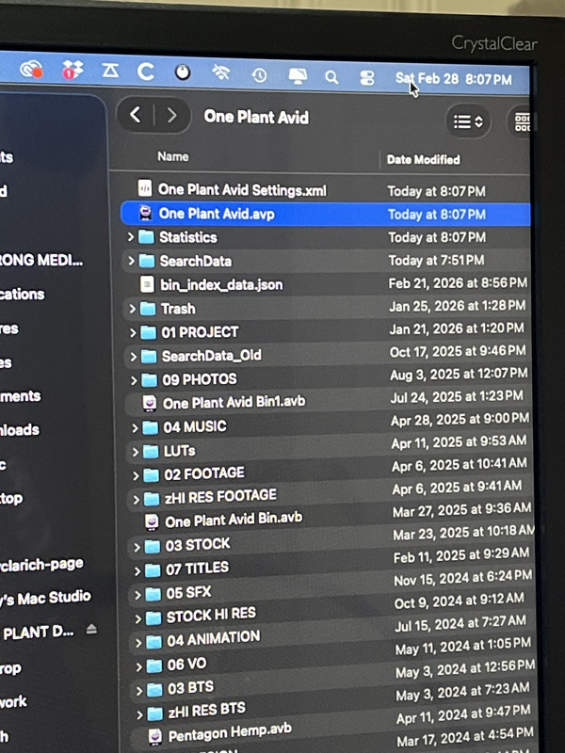Viewport: 565px width, 753px height.
Task: Open the Wi-Fi status menu
Action: tap(221, 72)
